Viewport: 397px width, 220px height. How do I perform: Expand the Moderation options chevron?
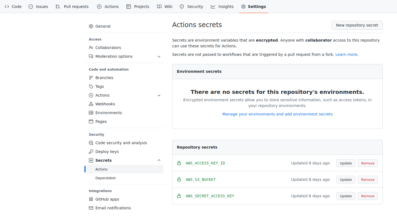[x=159, y=56]
